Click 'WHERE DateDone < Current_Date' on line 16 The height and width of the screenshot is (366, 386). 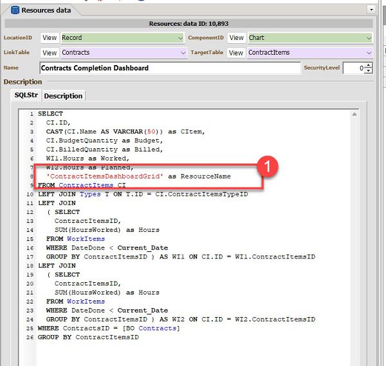point(107,248)
